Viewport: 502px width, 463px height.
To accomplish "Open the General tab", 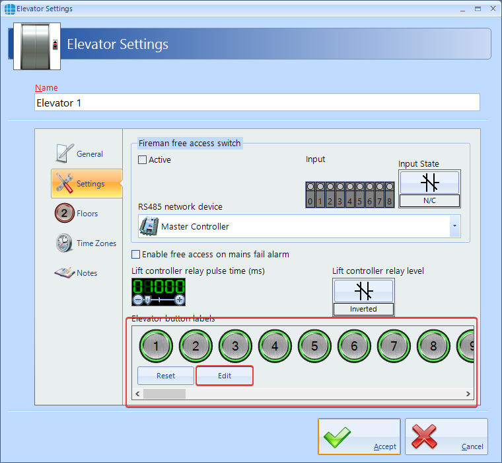I will point(87,154).
